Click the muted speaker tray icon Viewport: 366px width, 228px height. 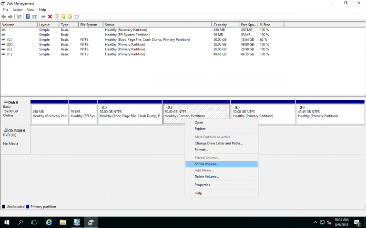tap(329, 222)
